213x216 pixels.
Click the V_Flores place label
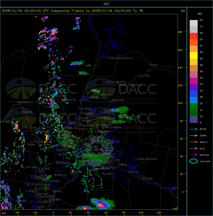pos(39,207)
